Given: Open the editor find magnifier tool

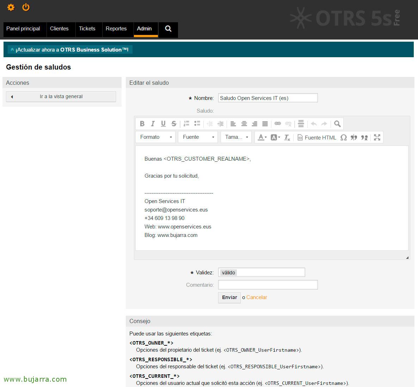Looking at the screenshot, I should point(337,124).
